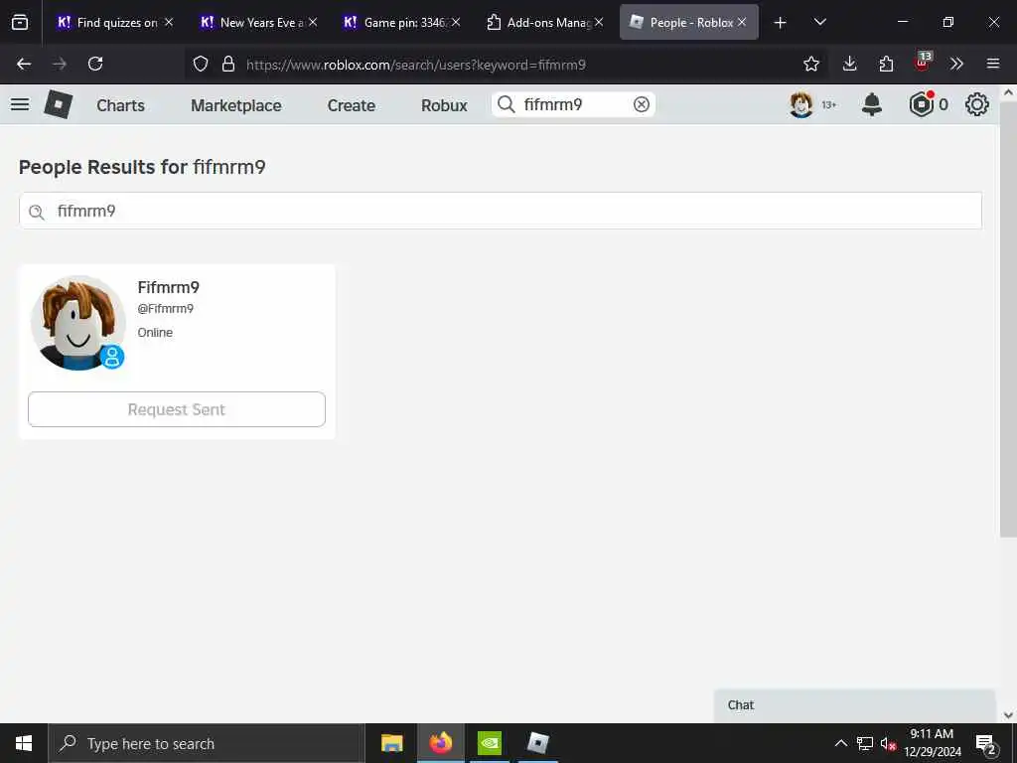Open the taskbar clock and date
Image resolution: width=1017 pixels, height=763 pixels.
point(932,743)
